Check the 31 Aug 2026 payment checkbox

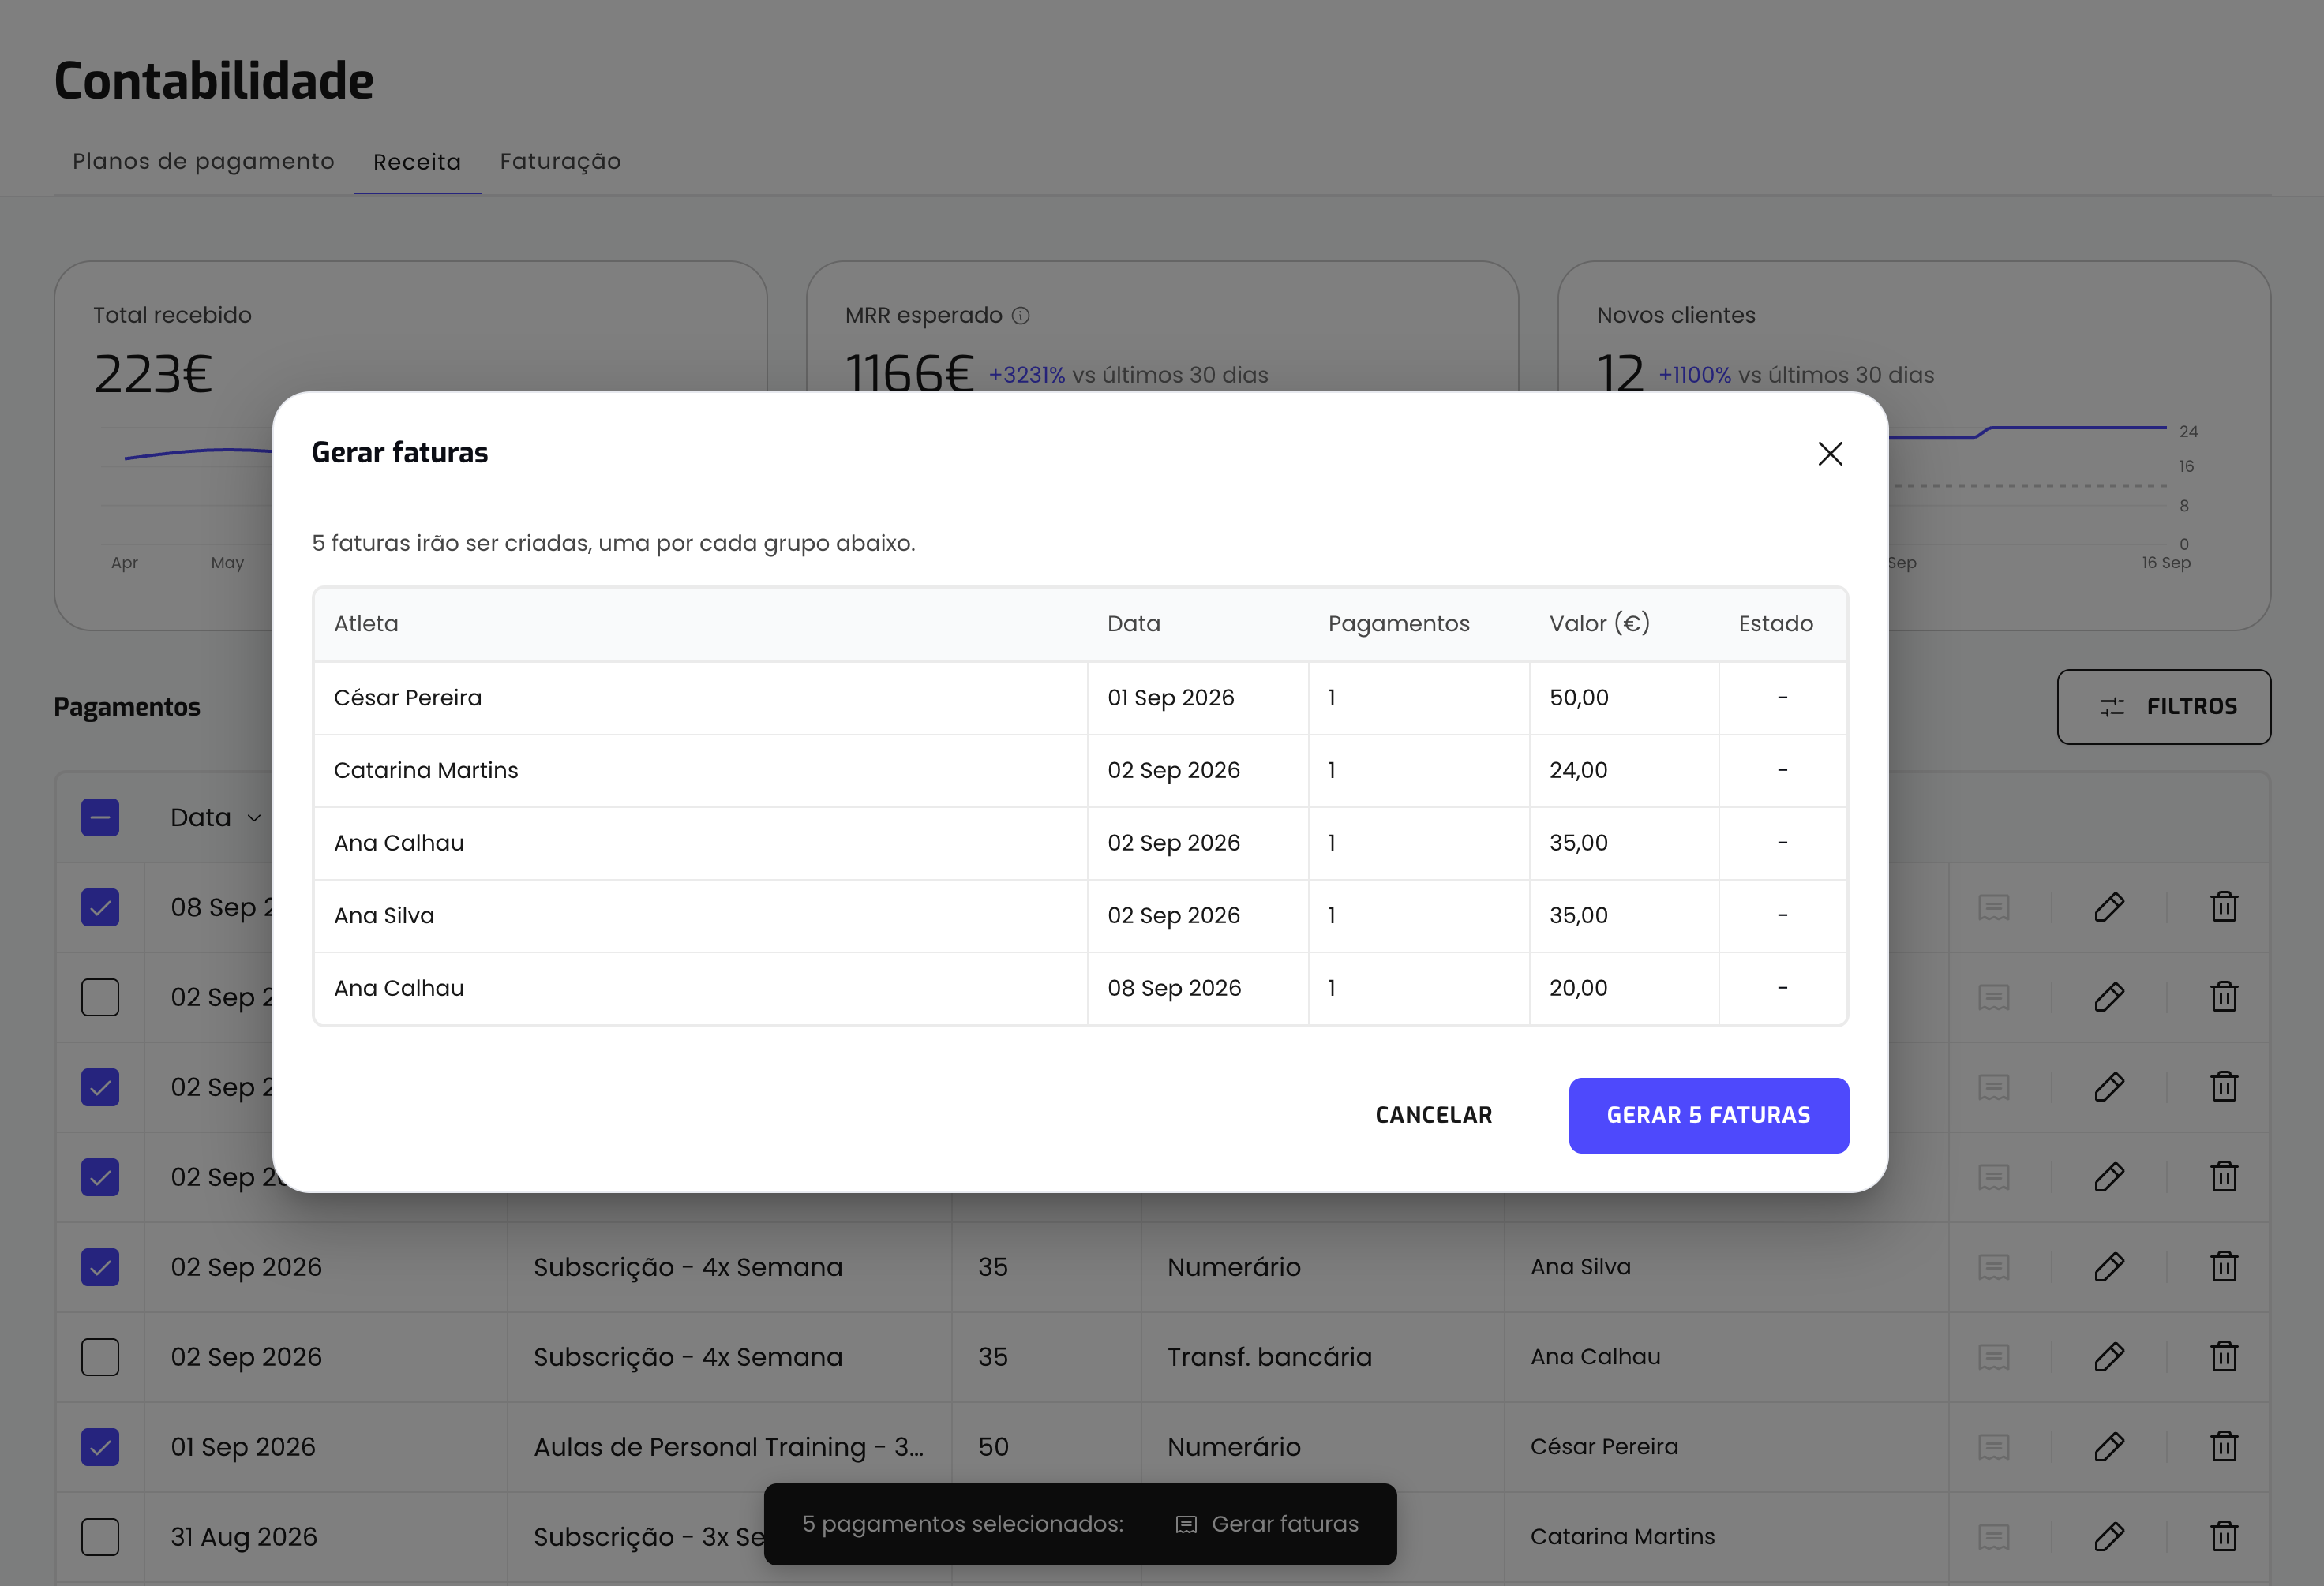pyautogui.click(x=100, y=1537)
